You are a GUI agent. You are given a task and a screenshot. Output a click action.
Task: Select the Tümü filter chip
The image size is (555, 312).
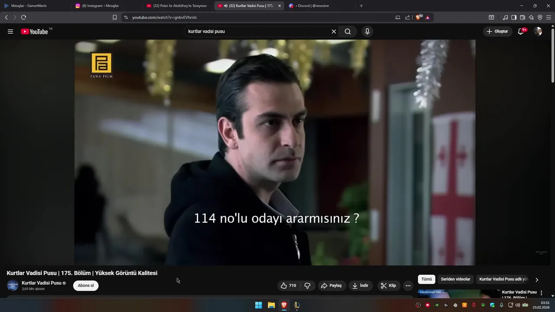coord(427,279)
